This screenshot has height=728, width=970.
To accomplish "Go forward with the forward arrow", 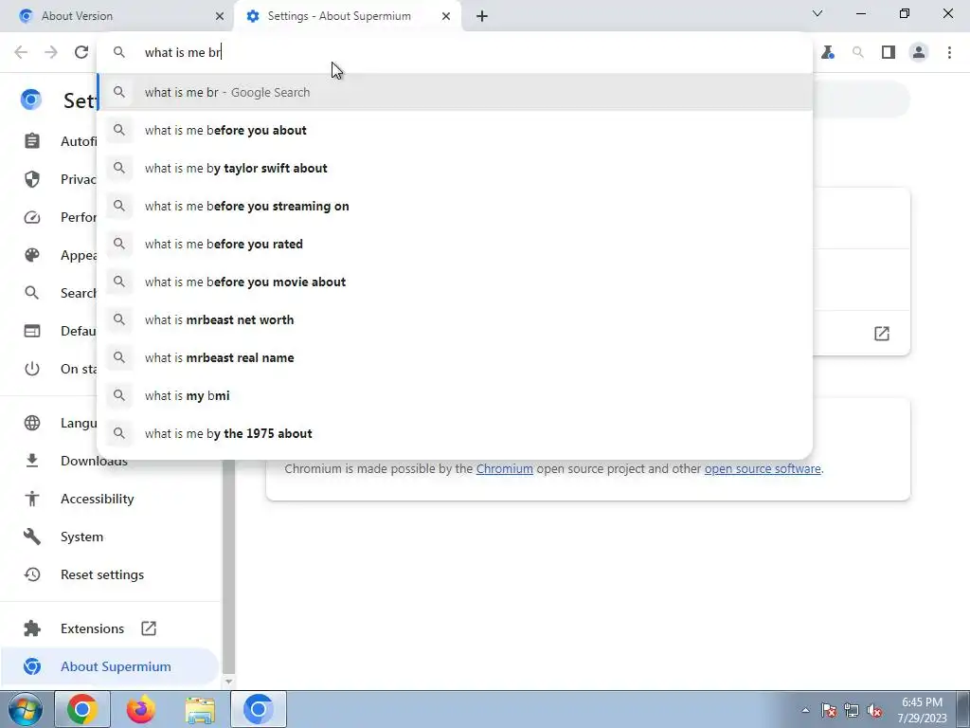I will pyautogui.click(x=51, y=52).
